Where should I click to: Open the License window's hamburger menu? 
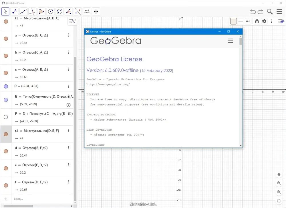tap(230, 41)
